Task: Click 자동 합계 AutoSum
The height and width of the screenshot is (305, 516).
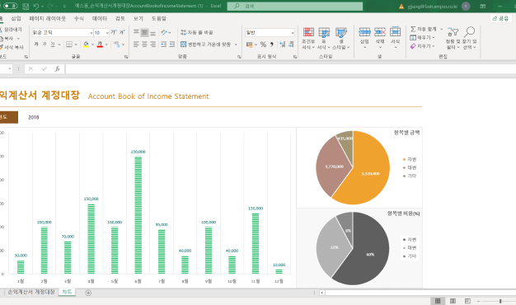Action: pos(424,30)
